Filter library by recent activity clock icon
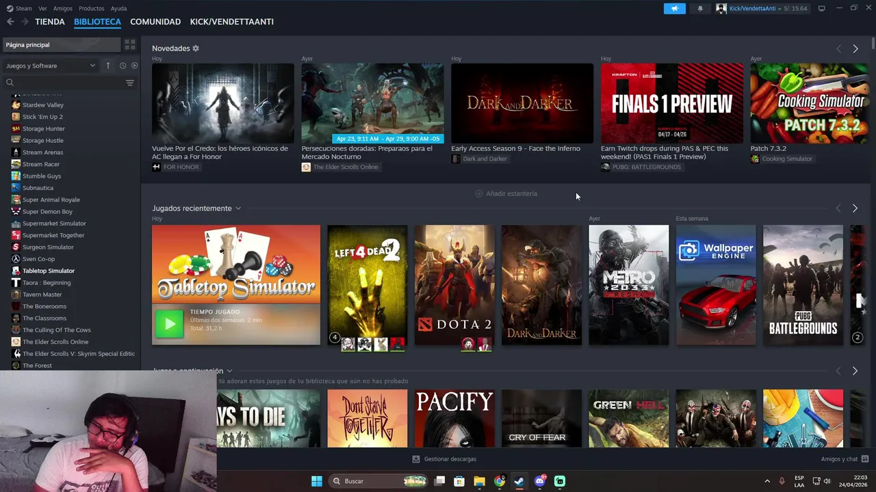The height and width of the screenshot is (492, 876). [123, 66]
